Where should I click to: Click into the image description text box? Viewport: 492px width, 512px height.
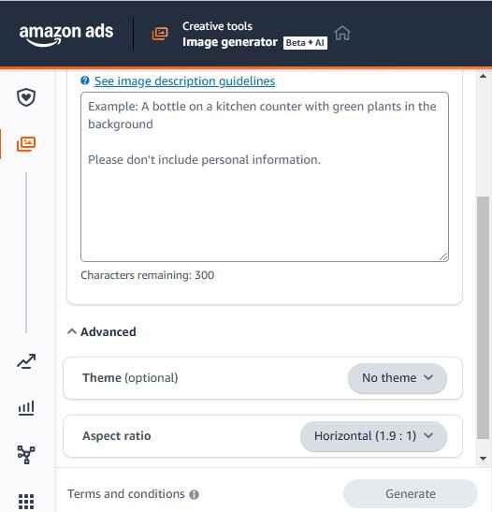pyautogui.click(x=265, y=177)
